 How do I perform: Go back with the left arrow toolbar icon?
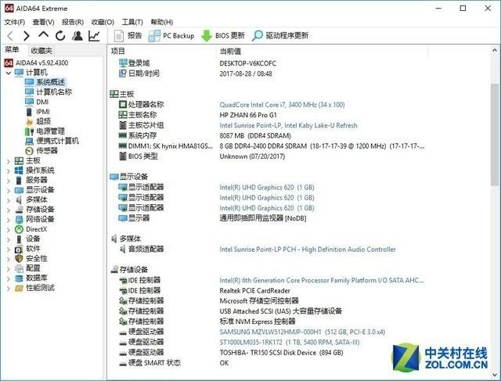[10, 36]
